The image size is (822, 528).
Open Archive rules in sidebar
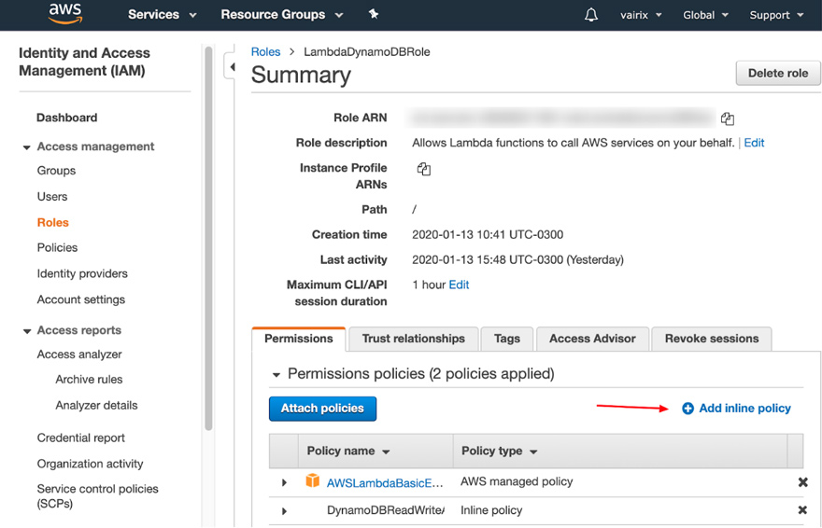tap(89, 380)
